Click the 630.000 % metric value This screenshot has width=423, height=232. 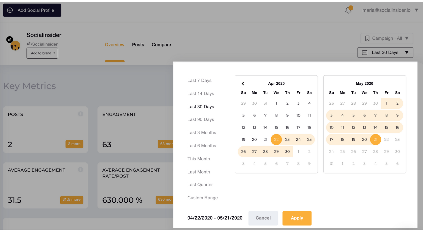click(122, 200)
